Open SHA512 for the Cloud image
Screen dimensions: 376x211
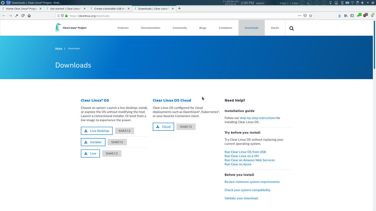click(186, 127)
